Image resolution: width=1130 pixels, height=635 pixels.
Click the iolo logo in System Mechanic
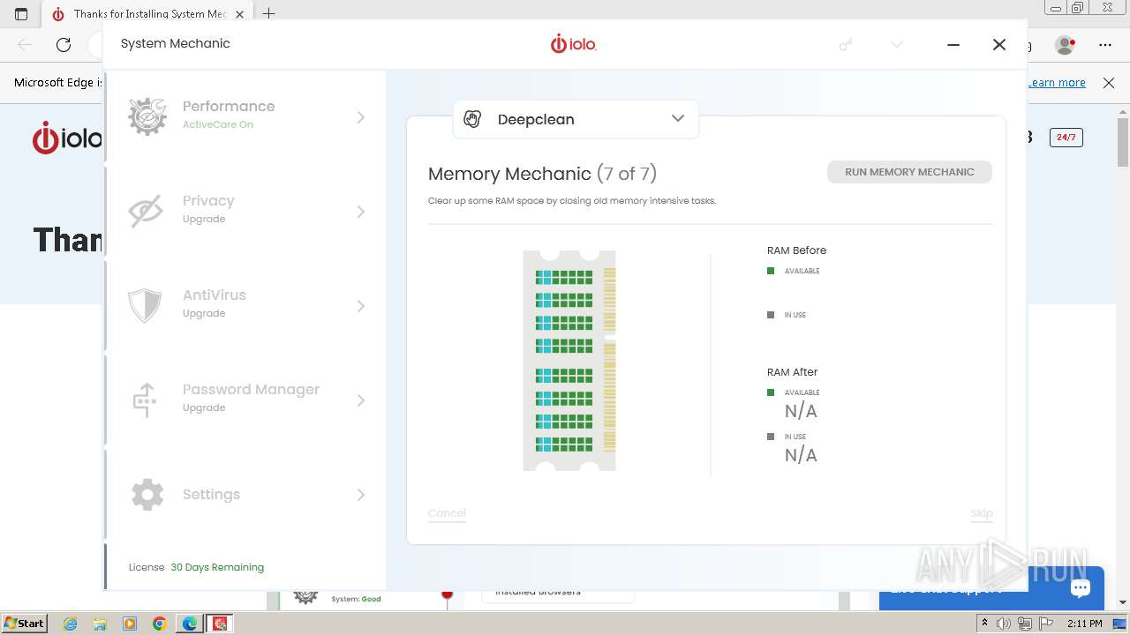[x=574, y=43]
